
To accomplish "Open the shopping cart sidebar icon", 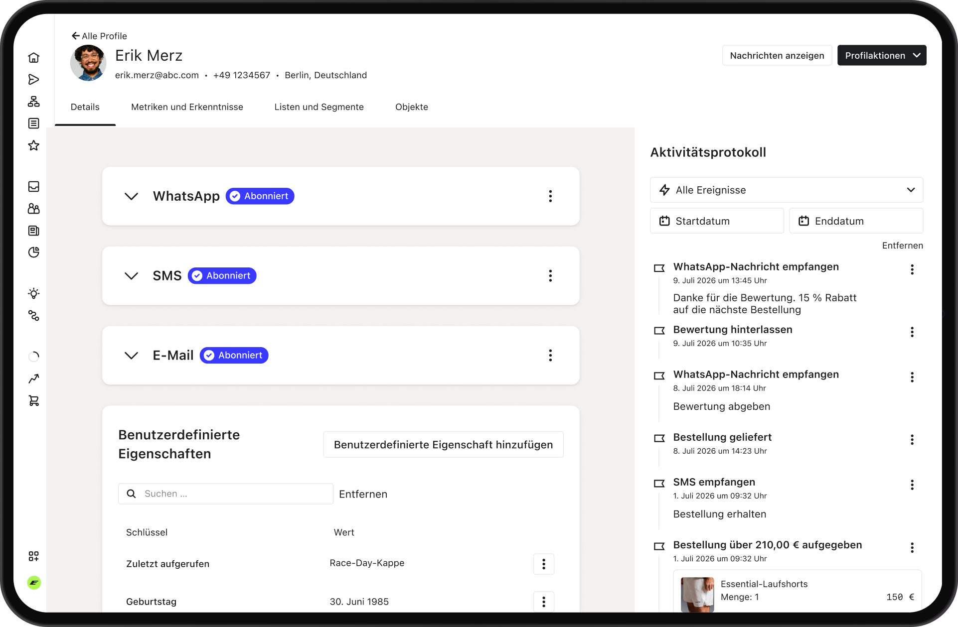I will [33, 400].
